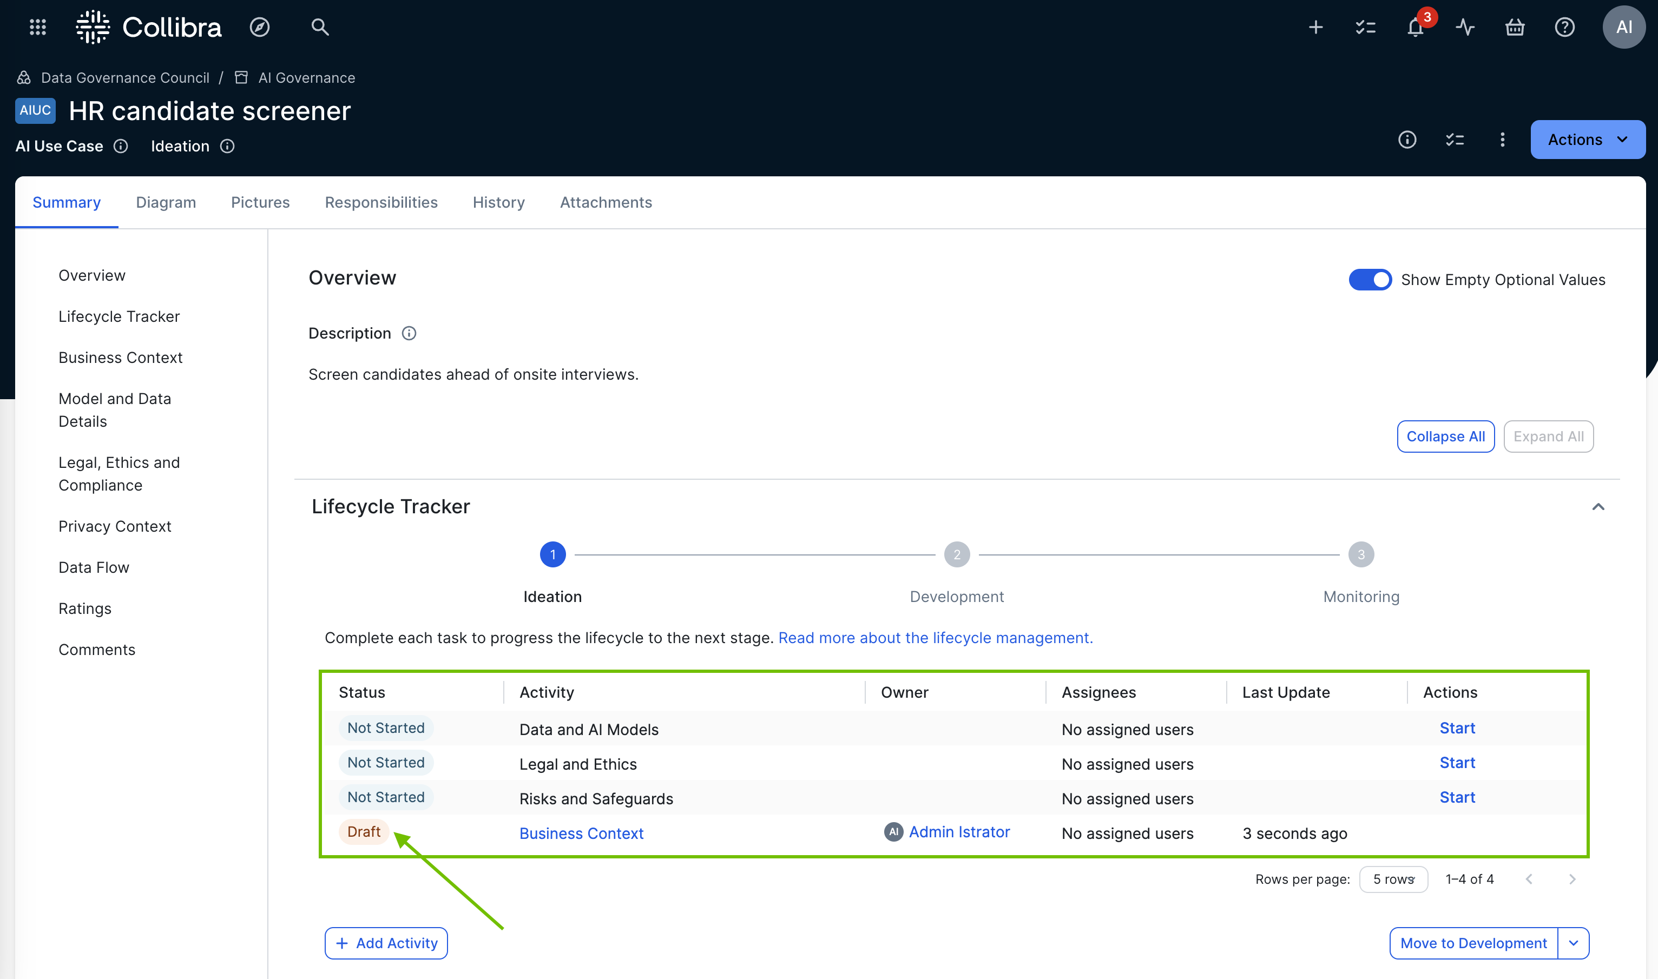Viewport: 1658px width, 979px height.
Task: Start the Legal and Ethics activity
Action: [1457, 763]
